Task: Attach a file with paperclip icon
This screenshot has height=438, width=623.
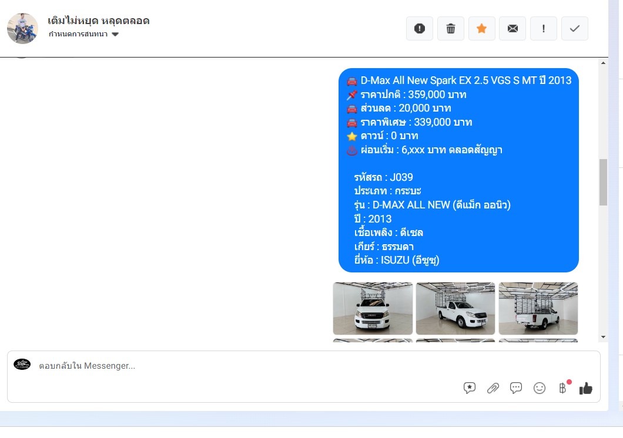Action: [493, 388]
